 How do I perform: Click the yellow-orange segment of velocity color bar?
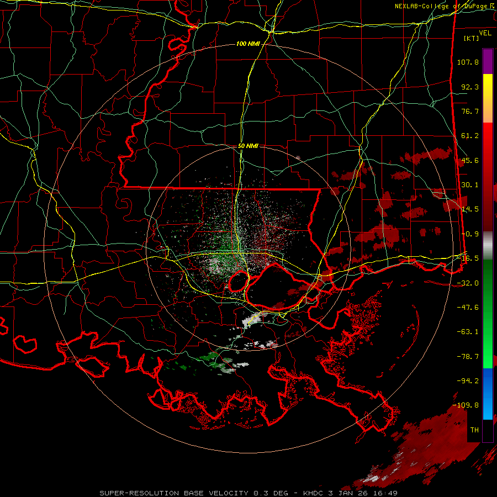[488, 98]
